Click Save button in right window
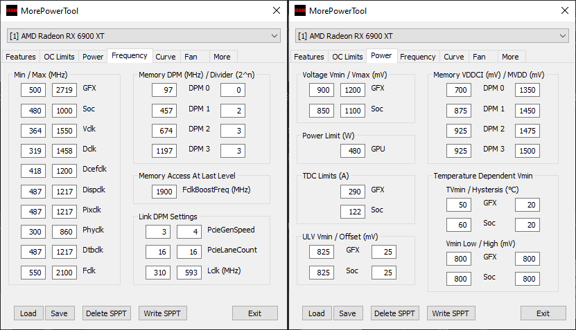 (x=347, y=313)
